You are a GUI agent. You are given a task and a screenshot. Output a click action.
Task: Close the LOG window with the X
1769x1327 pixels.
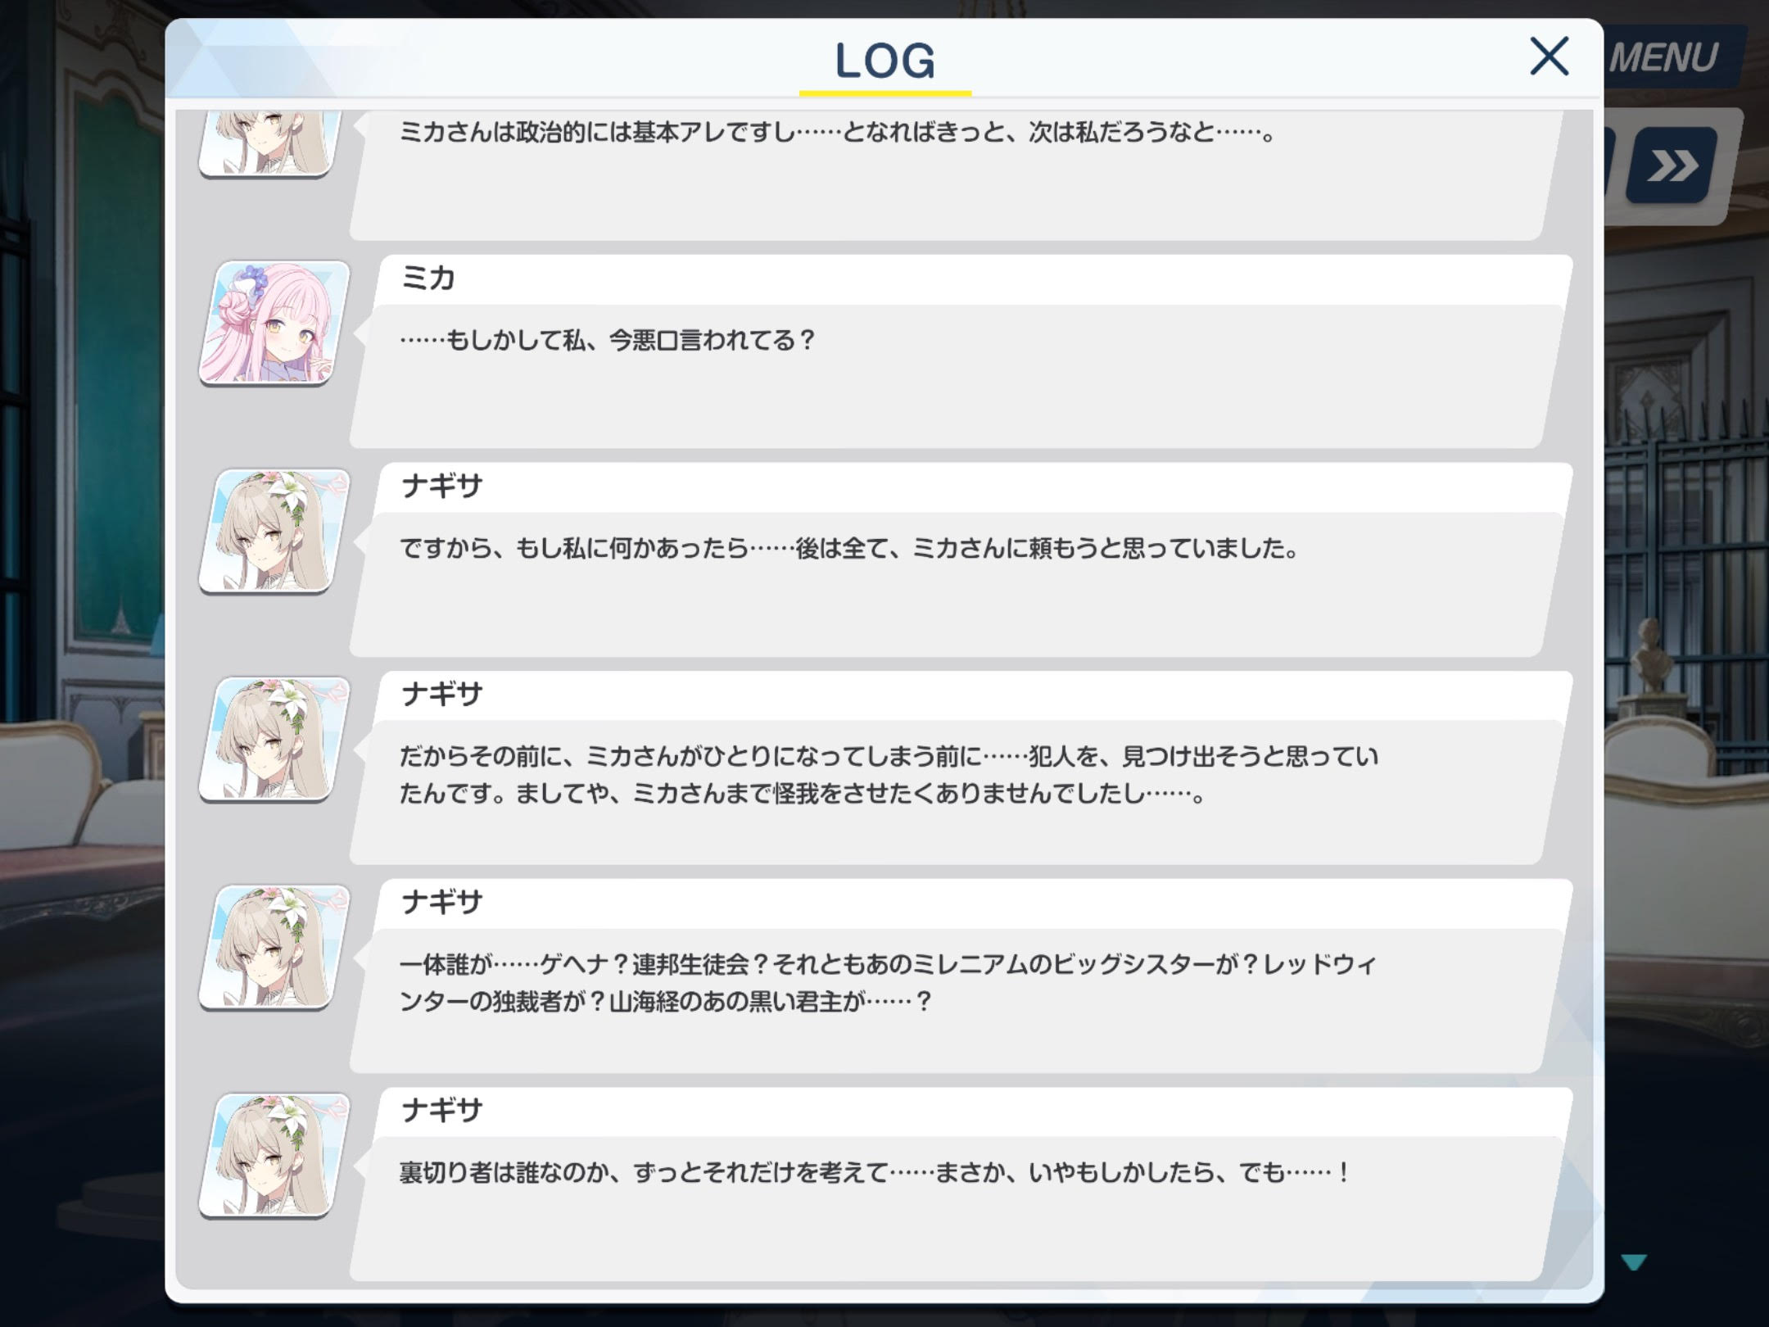[1549, 57]
